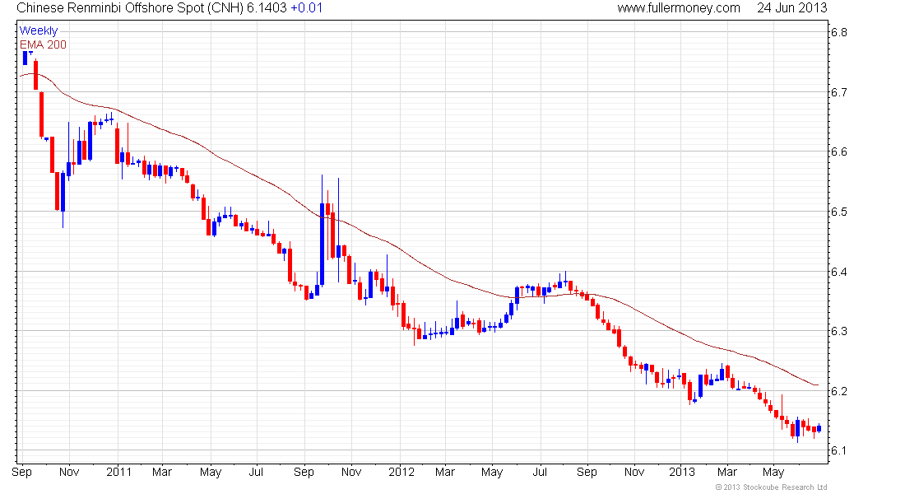Click the Jul label after May 2012
905x494 pixels.
(x=540, y=472)
